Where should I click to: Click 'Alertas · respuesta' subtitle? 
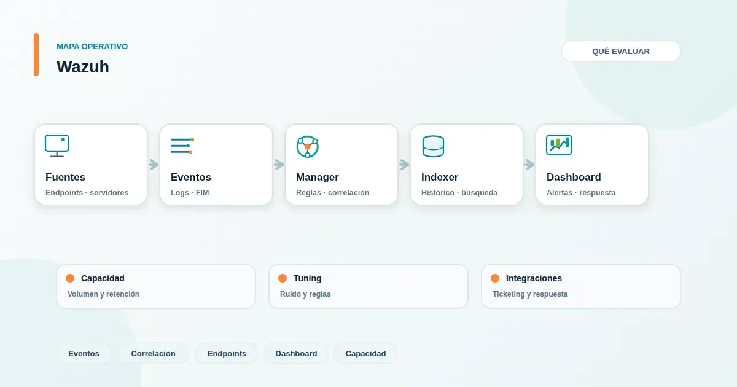pos(581,193)
